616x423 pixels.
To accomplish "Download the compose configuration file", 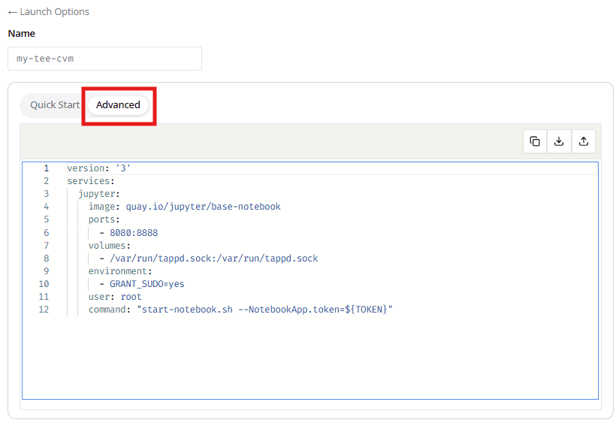I will [559, 141].
